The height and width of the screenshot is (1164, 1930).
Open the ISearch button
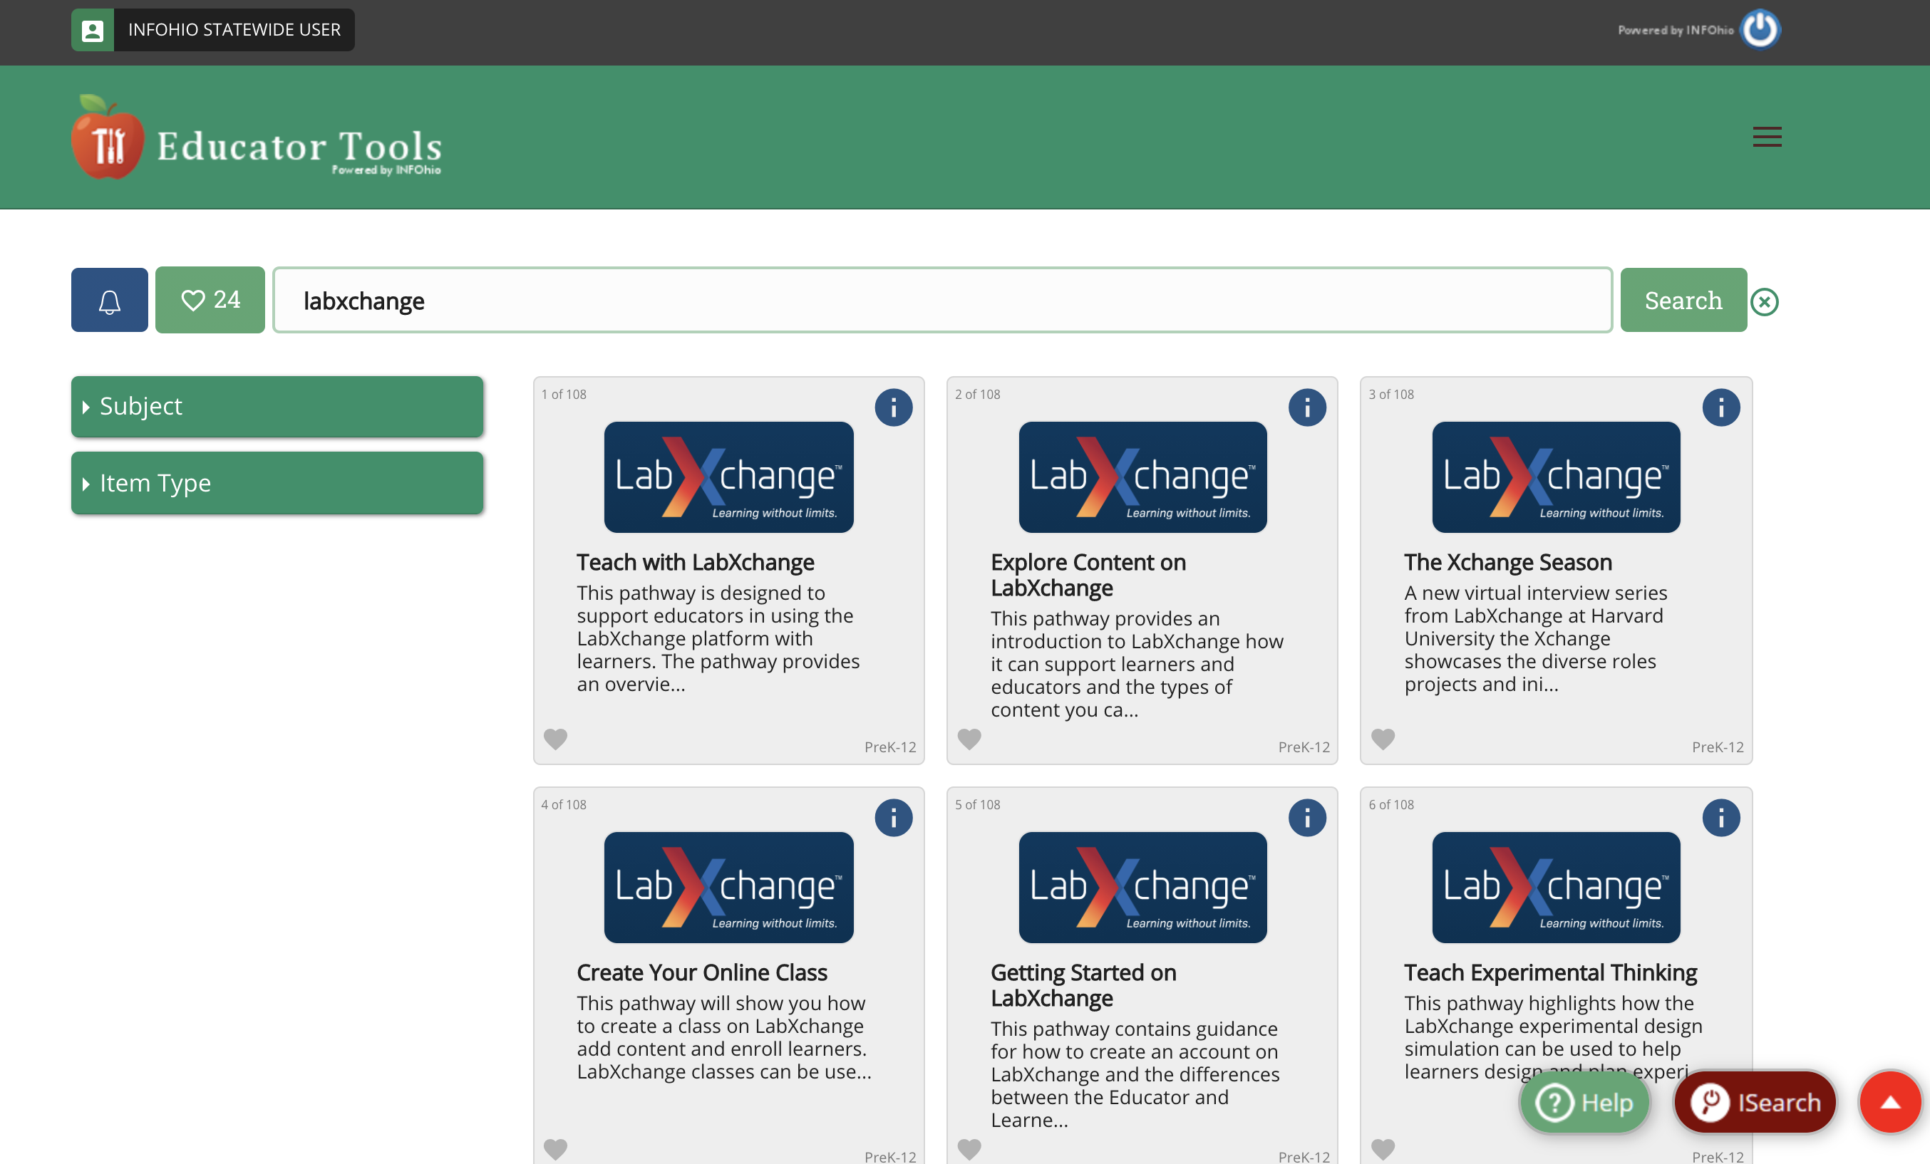pos(1755,1101)
